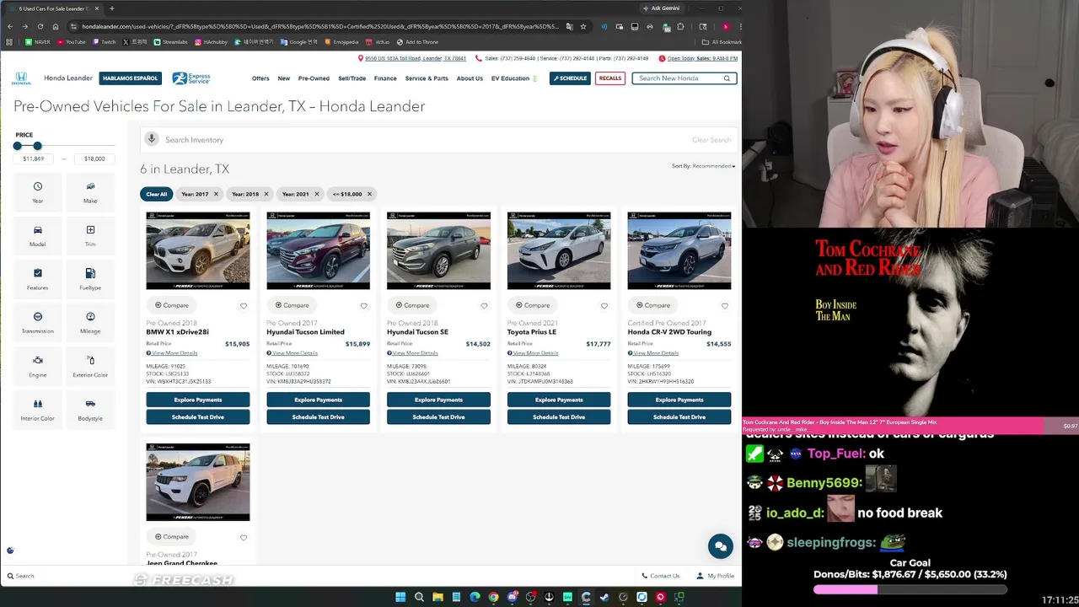
Task: Toggle Compare for Hyundai Tucson Limited
Action: [x=293, y=305]
